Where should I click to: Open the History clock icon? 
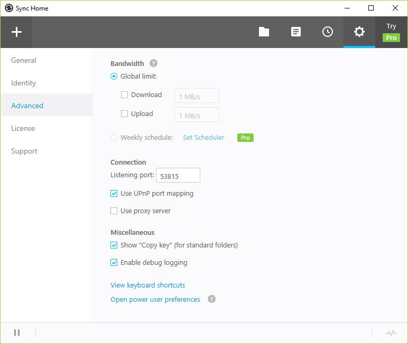pos(328,32)
